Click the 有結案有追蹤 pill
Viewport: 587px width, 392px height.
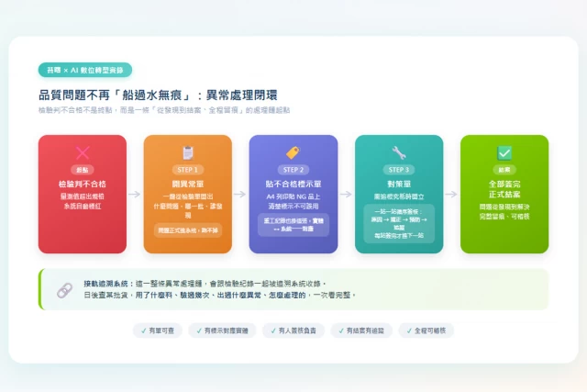(361, 330)
